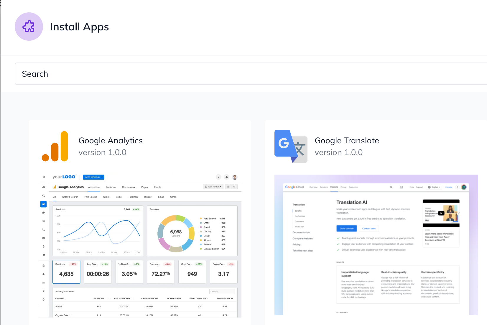
Task: Open the help question mark icon
Action: (x=218, y=177)
